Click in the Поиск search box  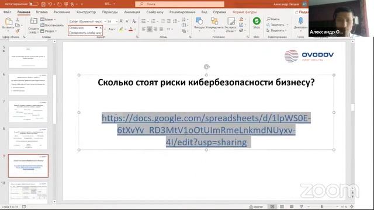[x=179, y=4]
